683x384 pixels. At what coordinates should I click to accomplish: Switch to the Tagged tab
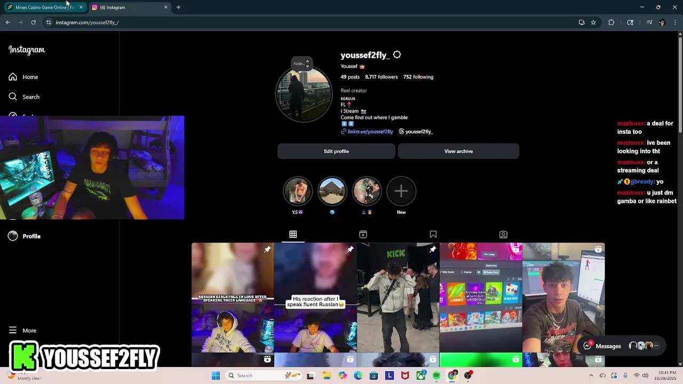pos(503,234)
